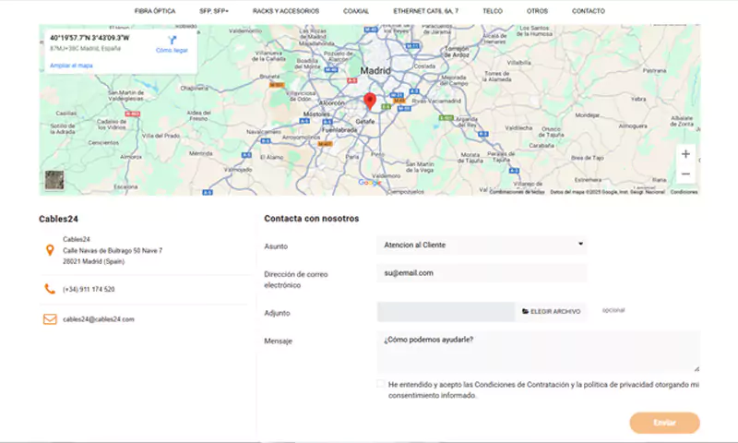Click the cables24@cables24.com email address
Image resolution: width=738 pixels, height=443 pixels.
pos(99,319)
